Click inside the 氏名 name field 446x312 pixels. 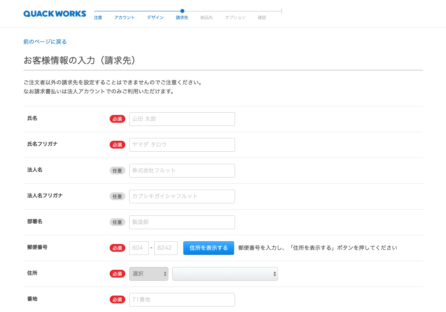[182, 119]
